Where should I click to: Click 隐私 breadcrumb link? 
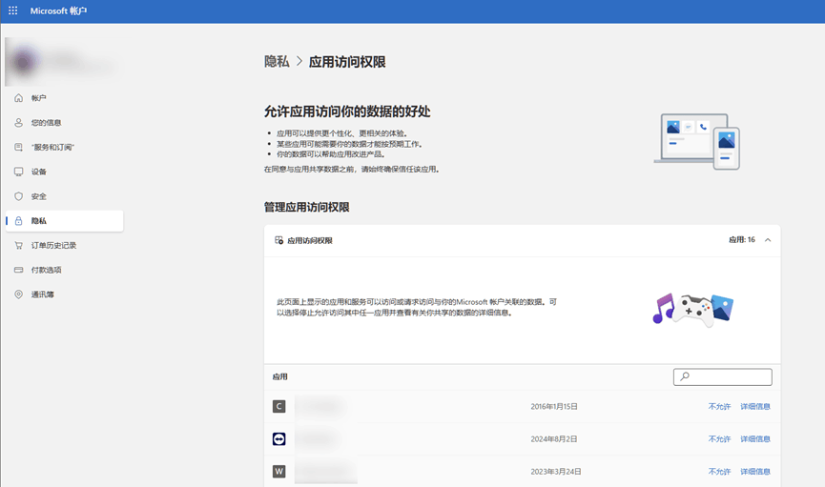(277, 62)
